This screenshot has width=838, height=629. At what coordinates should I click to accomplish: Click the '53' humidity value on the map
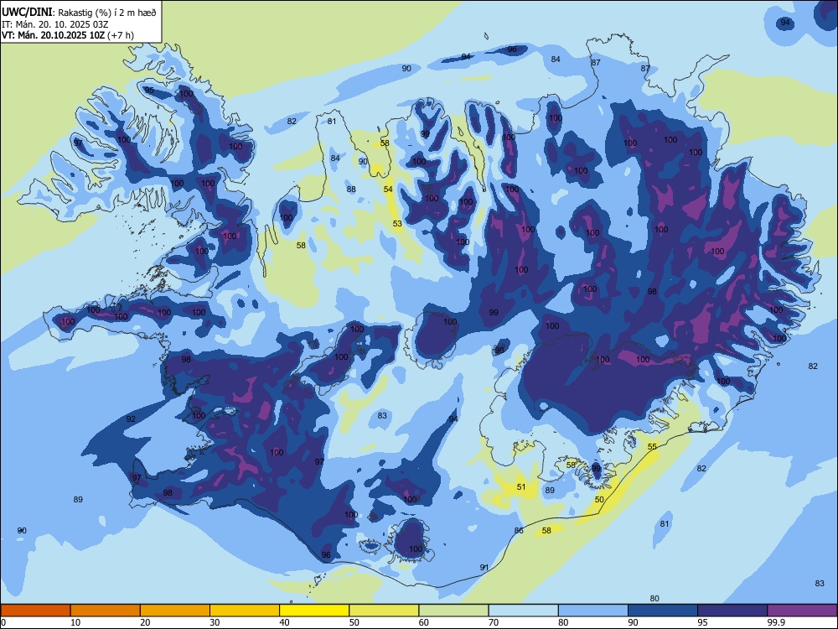tap(397, 224)
